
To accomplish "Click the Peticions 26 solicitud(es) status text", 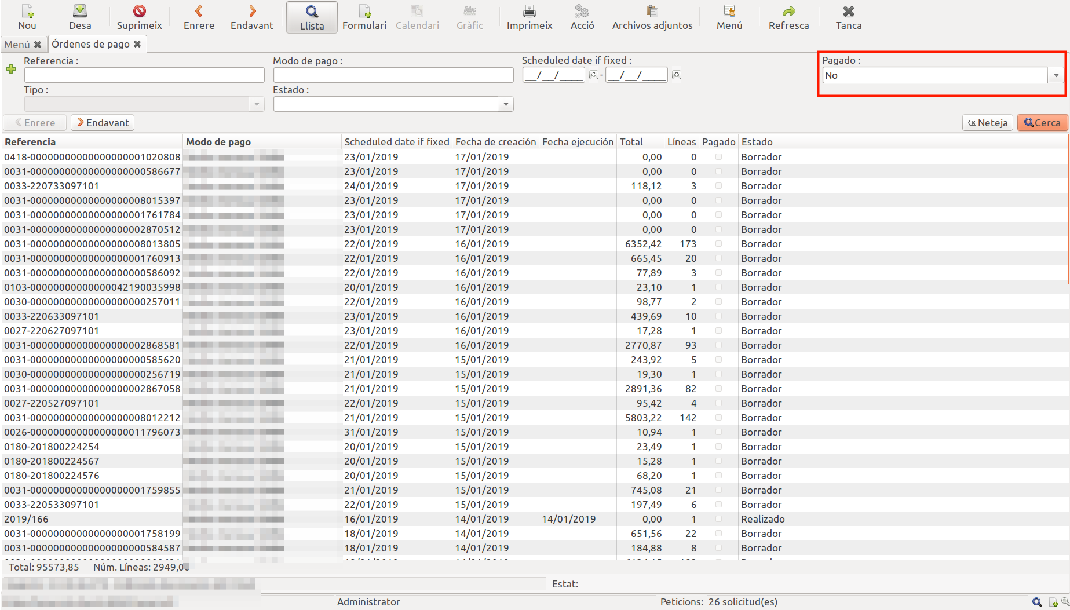I will click(x=719, y=602).
